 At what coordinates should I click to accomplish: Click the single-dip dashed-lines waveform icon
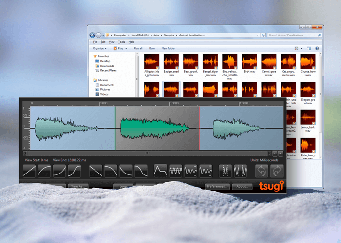click(x=225, y=171)
